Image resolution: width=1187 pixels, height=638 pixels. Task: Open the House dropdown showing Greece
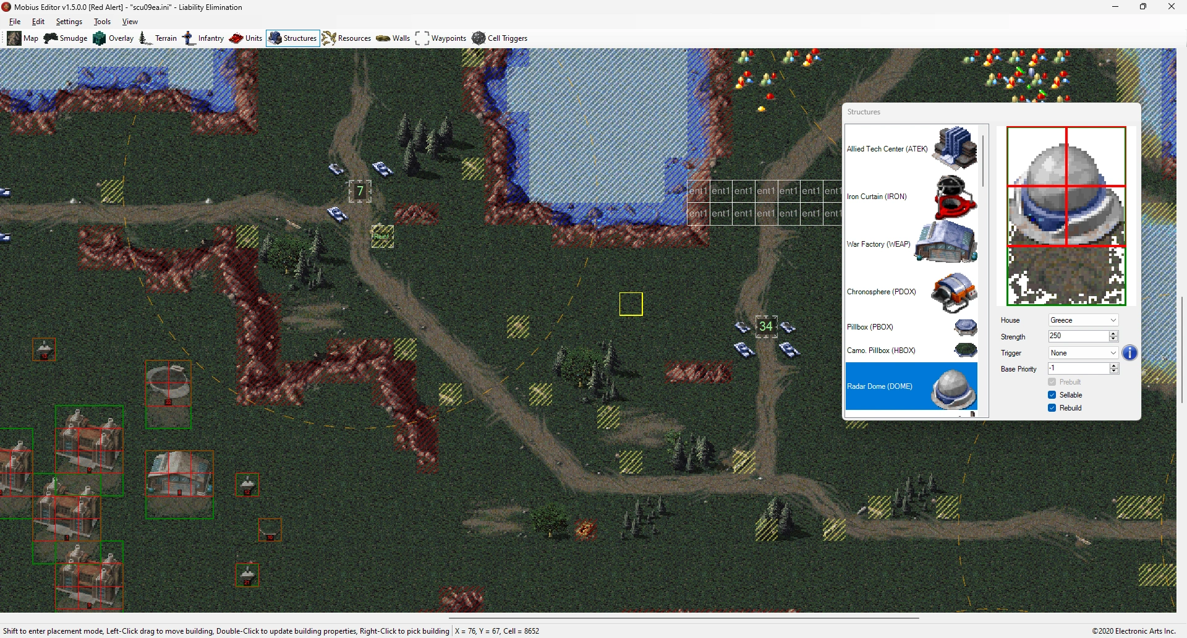[x=1083, y=320]
